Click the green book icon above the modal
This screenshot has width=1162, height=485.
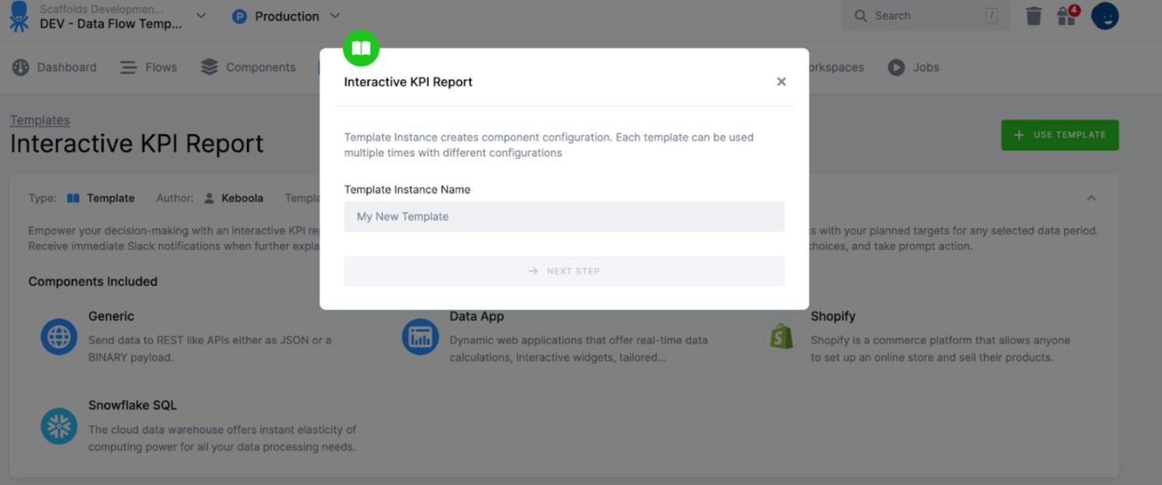361,48
